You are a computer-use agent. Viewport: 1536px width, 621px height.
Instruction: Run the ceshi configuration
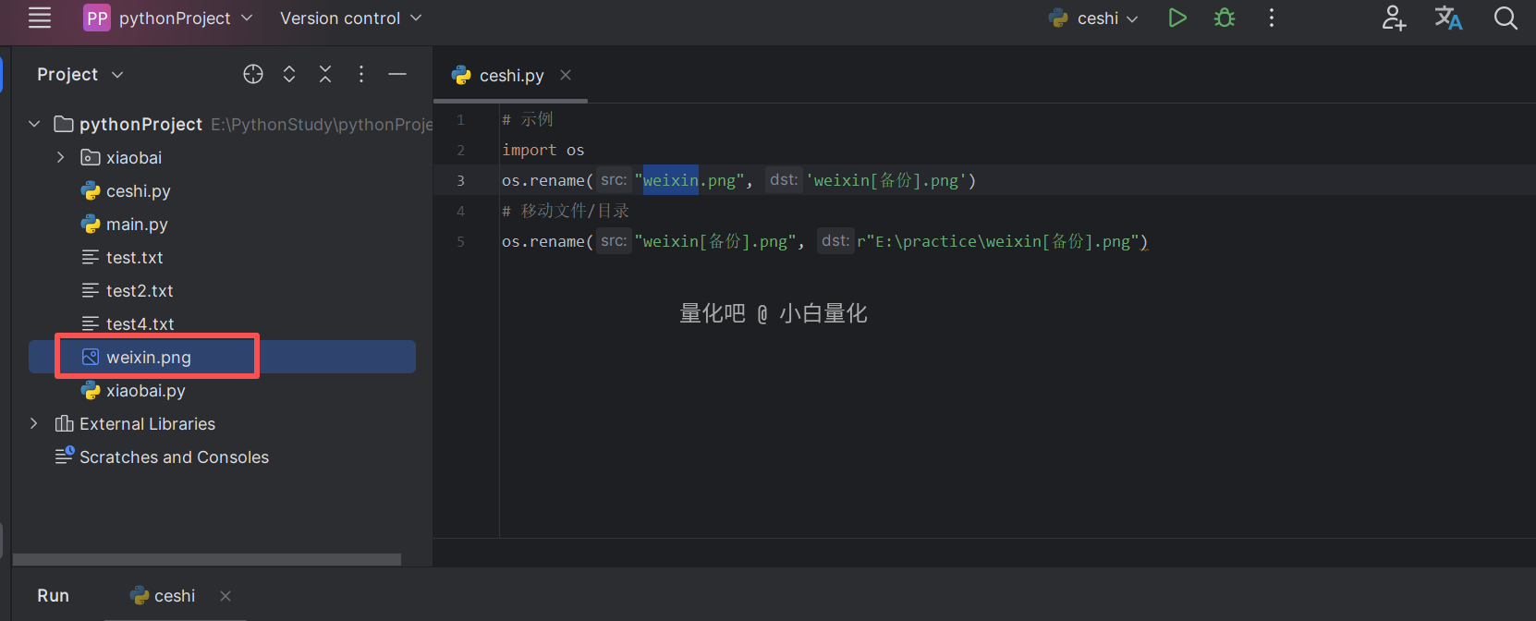(x=1176, y=18)
